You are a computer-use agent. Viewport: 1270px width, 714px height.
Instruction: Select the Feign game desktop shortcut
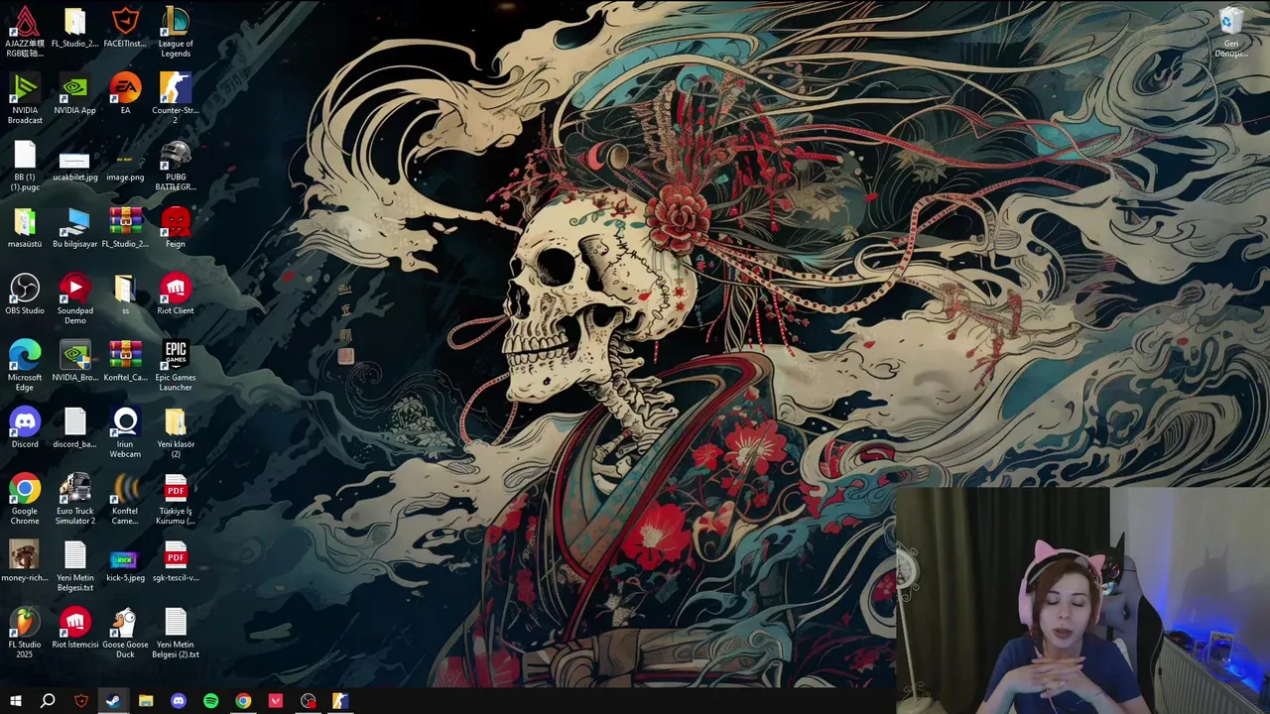pyautogui.click(x=176, y=227)
